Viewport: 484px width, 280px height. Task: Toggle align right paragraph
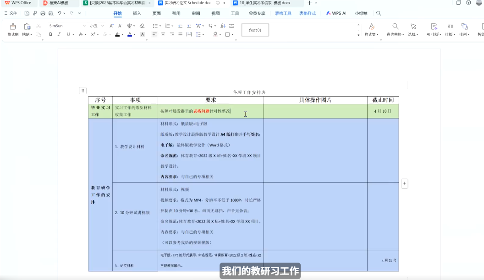[x=171, y=34]
